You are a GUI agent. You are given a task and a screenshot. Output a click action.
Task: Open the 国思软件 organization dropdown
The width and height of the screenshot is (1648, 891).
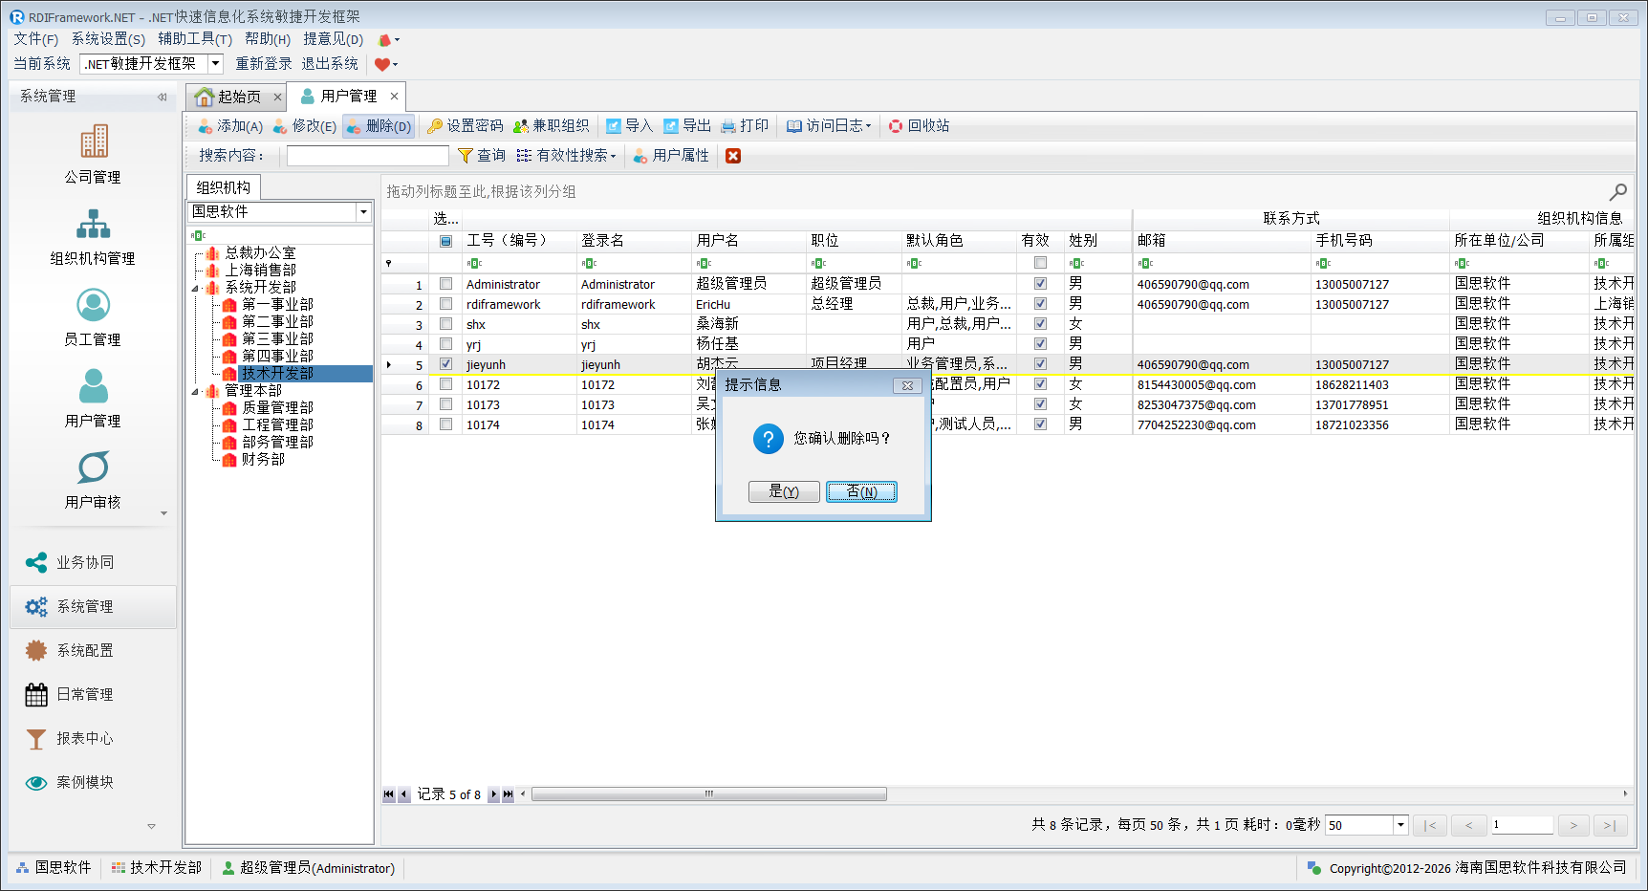(x=363, y=212)
